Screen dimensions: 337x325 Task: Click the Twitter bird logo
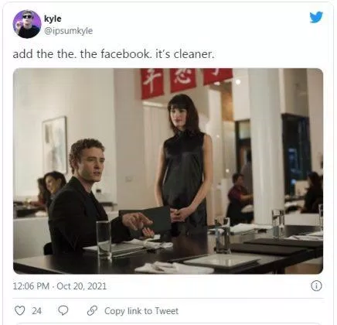316,17
